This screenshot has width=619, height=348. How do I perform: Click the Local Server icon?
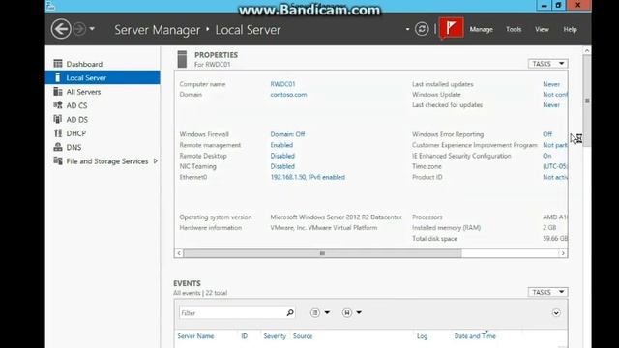[x=58, y=77]
